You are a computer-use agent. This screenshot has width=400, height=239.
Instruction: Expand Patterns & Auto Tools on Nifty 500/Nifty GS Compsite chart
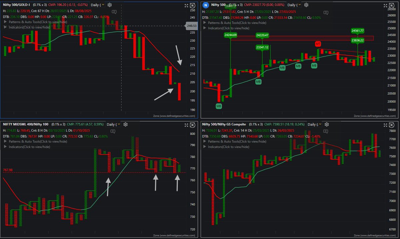coord(238,141)
